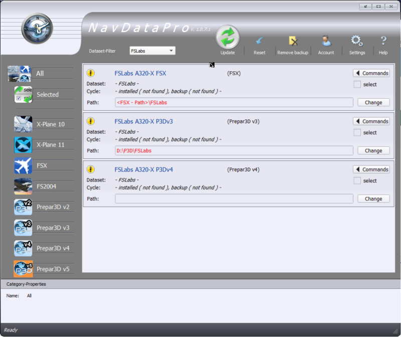Choose the FS2004 label
The width and height of the screenshot is (401, 337).
[46, 186]
